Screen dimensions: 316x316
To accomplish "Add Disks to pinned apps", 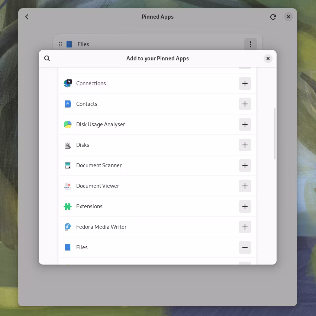I will coord(245,145).
